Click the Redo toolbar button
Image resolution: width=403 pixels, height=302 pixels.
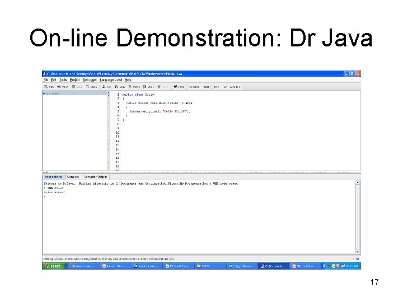(162, 87)
